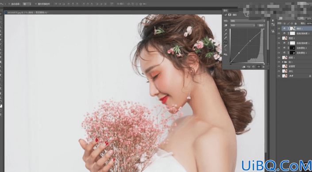Image resolution: width=312 pixels, height=172 pixels.
Task: Click the lock image pixels brush icon
Action: (288, 23)
